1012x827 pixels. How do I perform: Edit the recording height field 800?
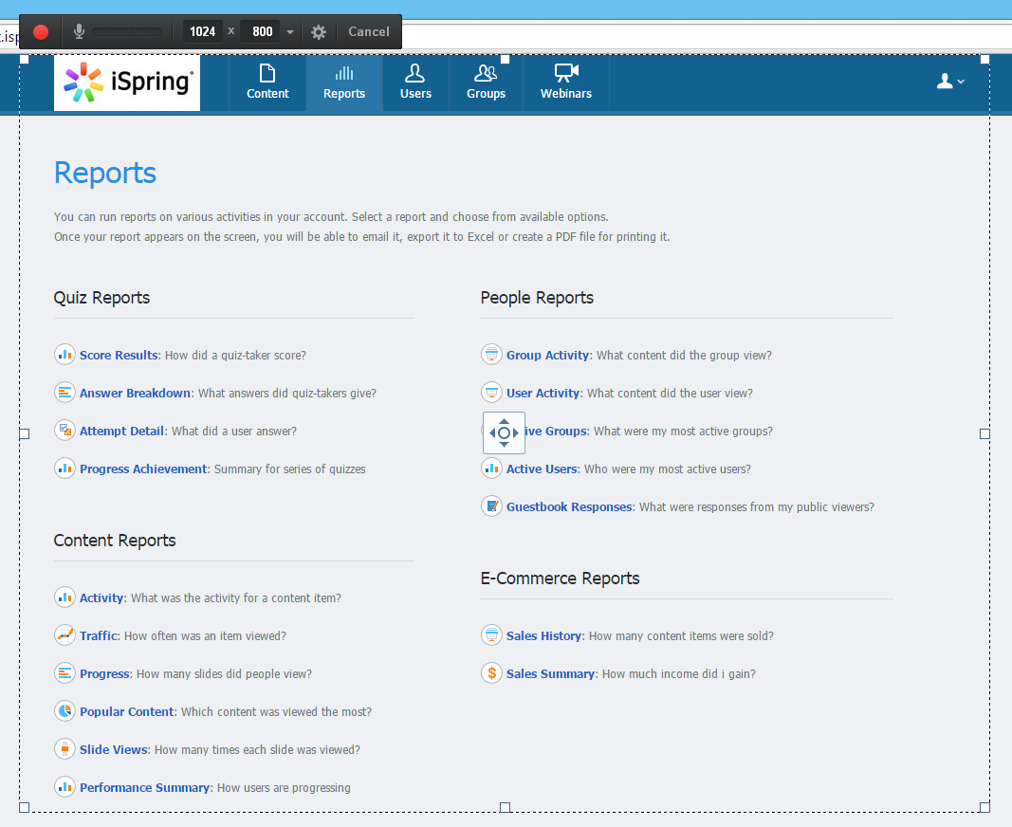[262, 31]
